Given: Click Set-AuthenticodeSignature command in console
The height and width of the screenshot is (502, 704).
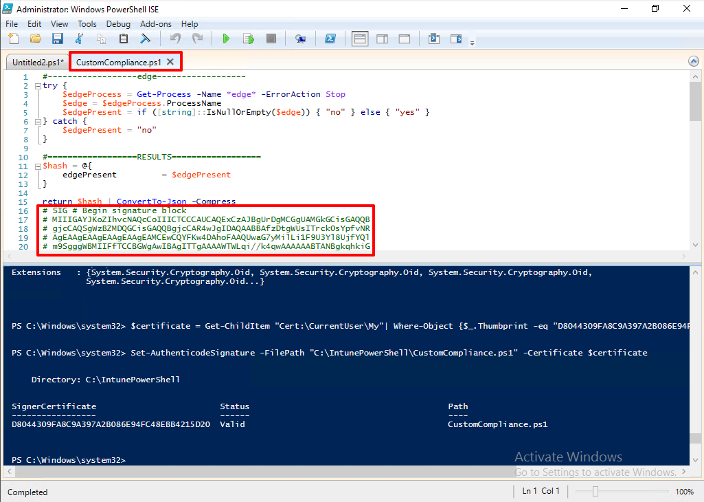Looking at the screenshot, I should click(x=192, y=353).
